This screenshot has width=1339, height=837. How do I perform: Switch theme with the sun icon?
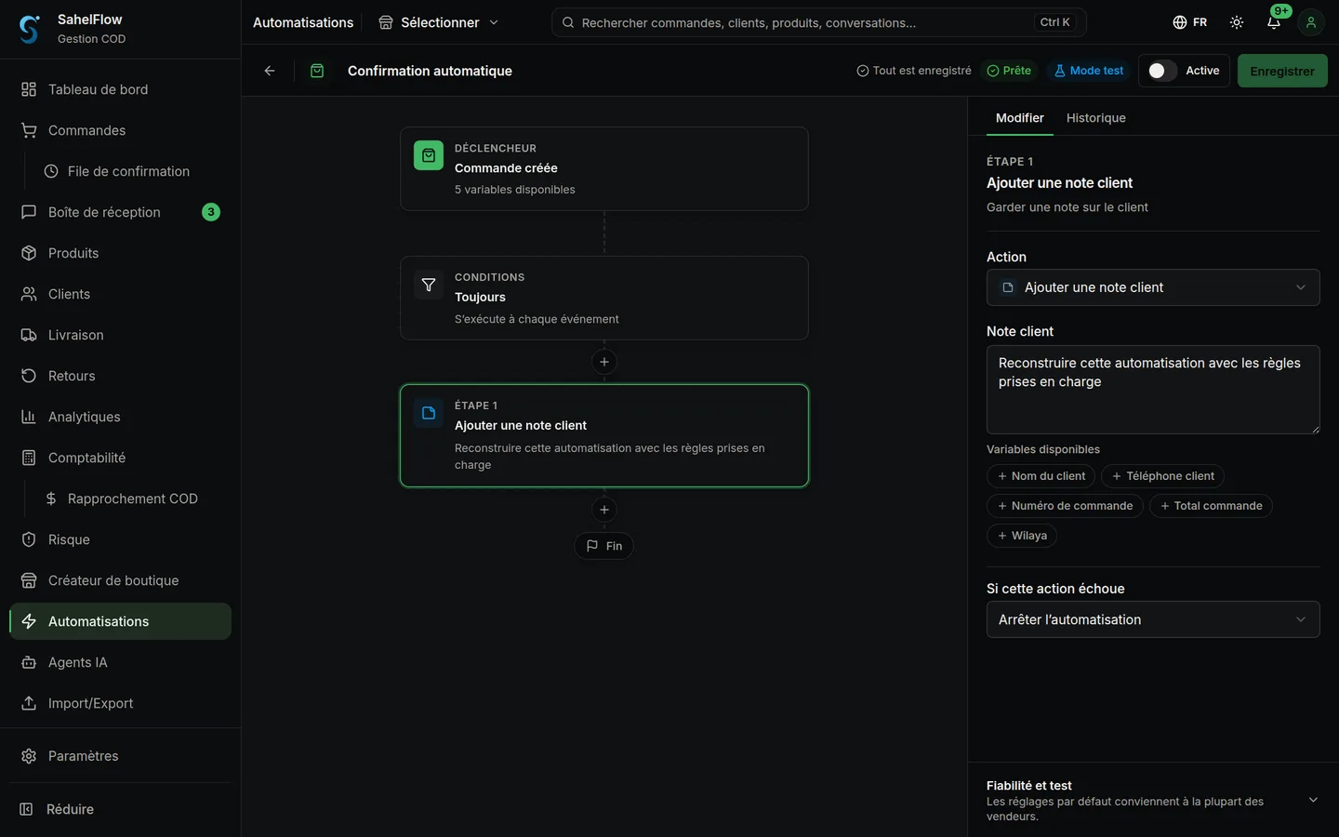pyautogui.click(x=1237, y=22)
